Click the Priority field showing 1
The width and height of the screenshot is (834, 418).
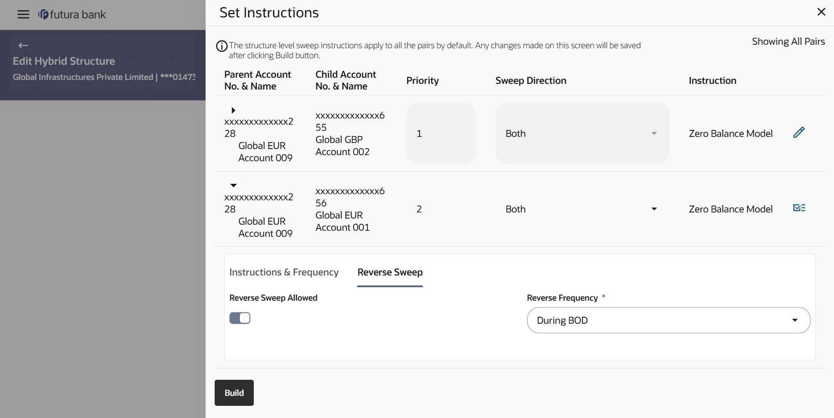tap(441, 133)
